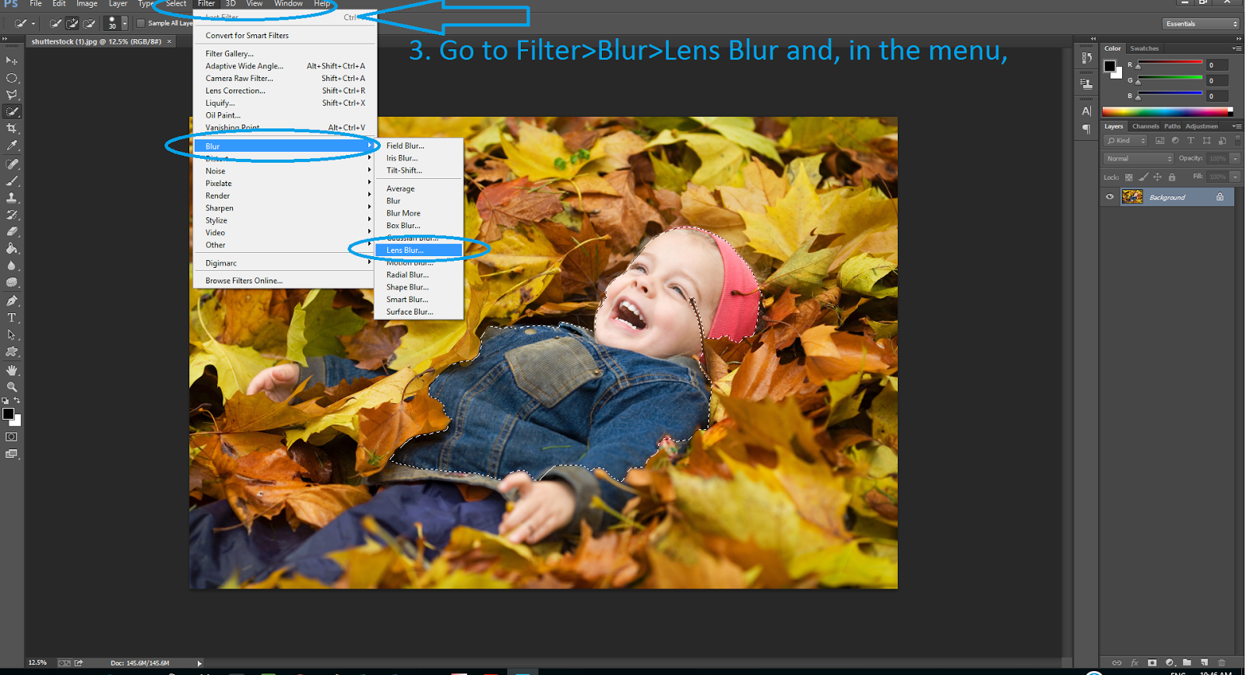Select the Eyedropper tool
The height and width of the screenshot is (675, 1246).
(12, 146)
